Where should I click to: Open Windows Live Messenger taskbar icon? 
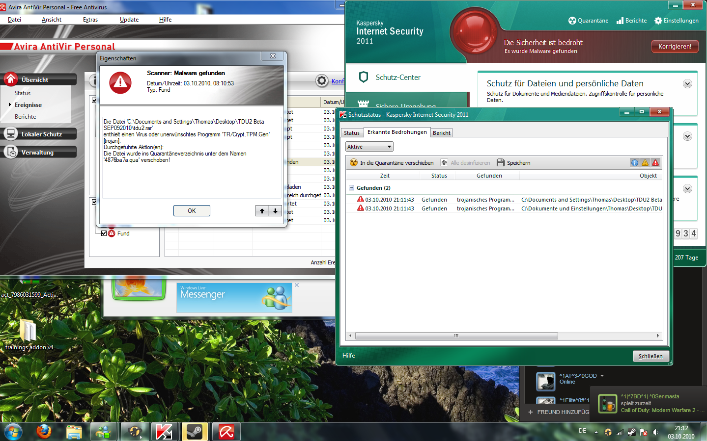pos(104,432)
